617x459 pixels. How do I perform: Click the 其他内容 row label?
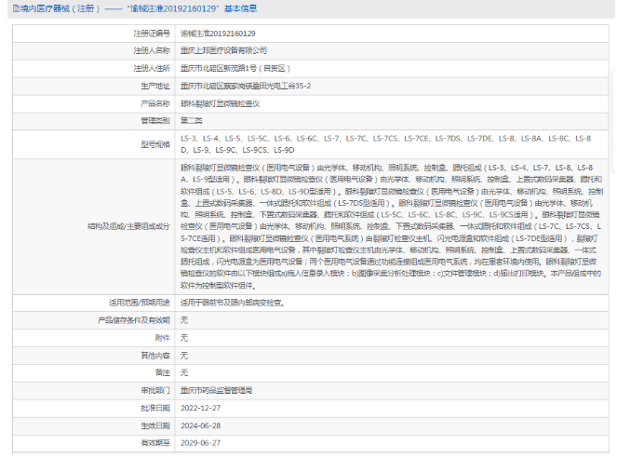156,355
